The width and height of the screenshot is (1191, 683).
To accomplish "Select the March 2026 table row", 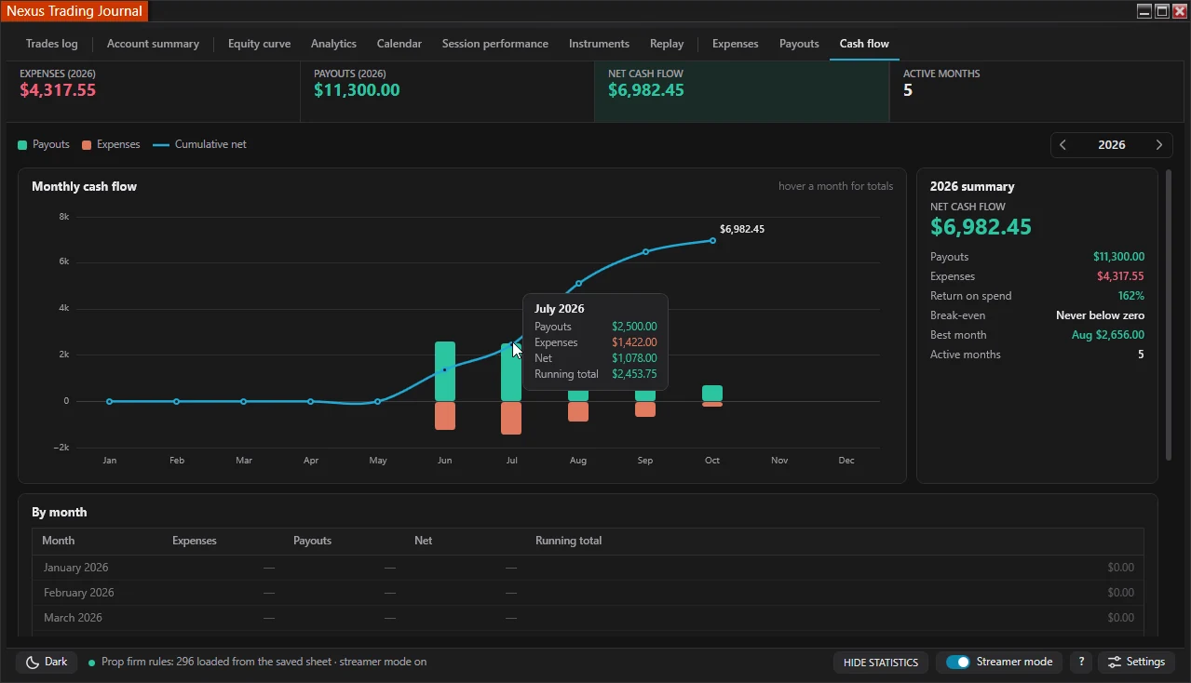I will (588, 618).
